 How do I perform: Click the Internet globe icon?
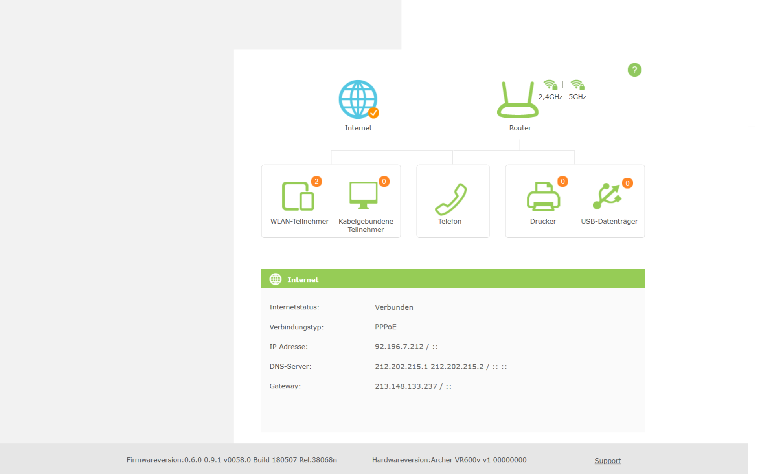coord(358,99)
